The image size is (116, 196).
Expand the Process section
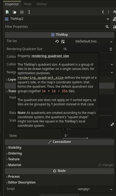[13, 177]
